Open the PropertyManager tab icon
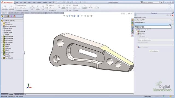175x98 pixels. coord(5,16)
